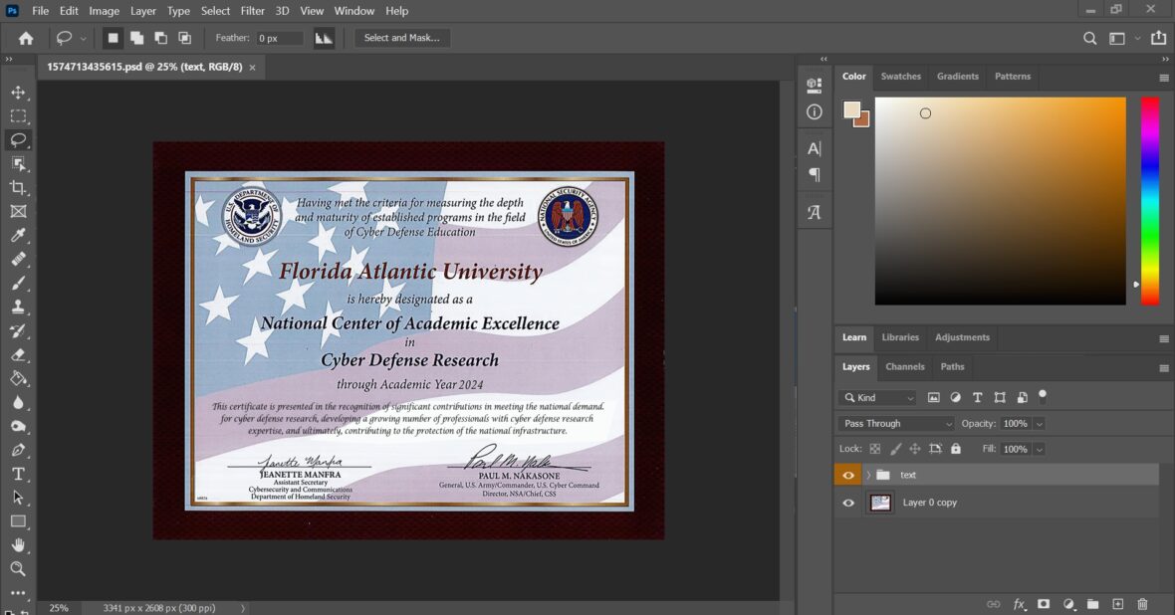Switch to the Channels tab

pyautogui.click(x=904, y=367)
